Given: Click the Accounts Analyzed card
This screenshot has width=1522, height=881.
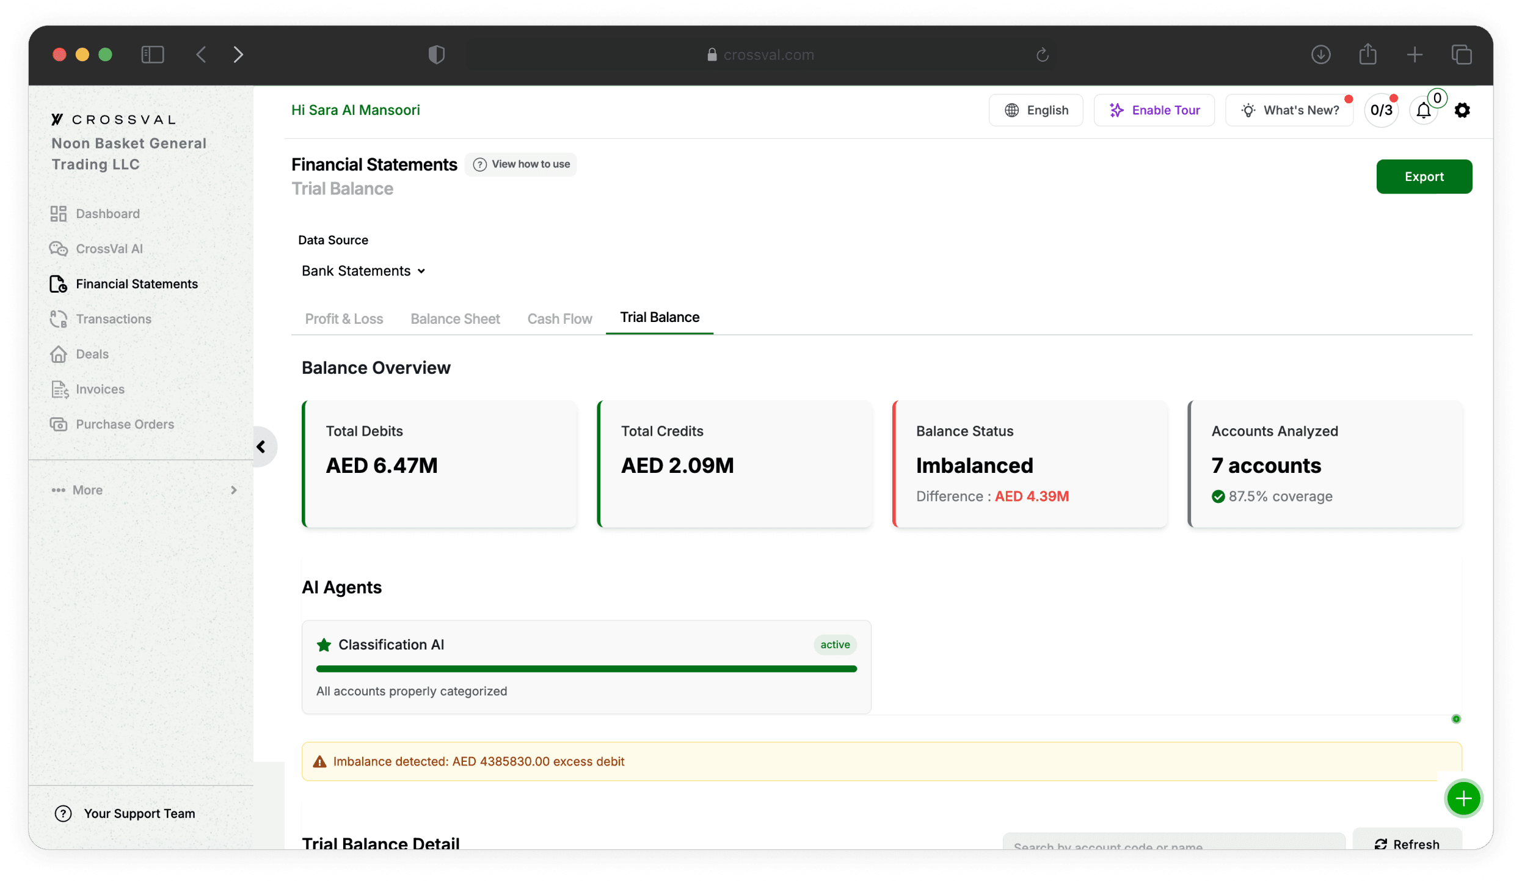Looking at the screenshot, I should pos(1325,464).
